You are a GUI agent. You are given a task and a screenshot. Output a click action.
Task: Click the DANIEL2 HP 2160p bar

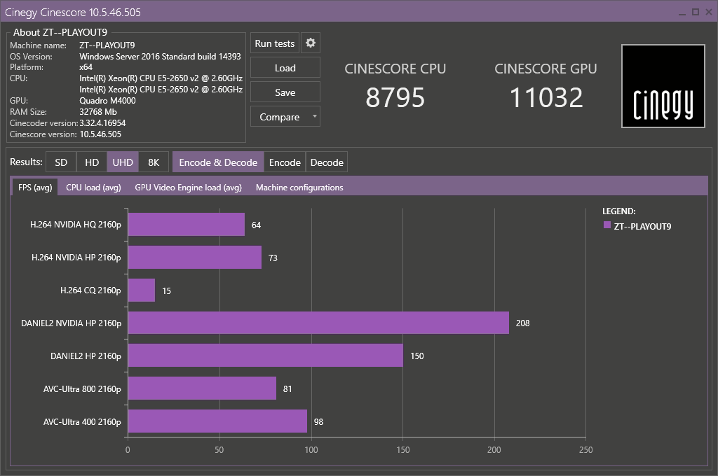point(266,356)
